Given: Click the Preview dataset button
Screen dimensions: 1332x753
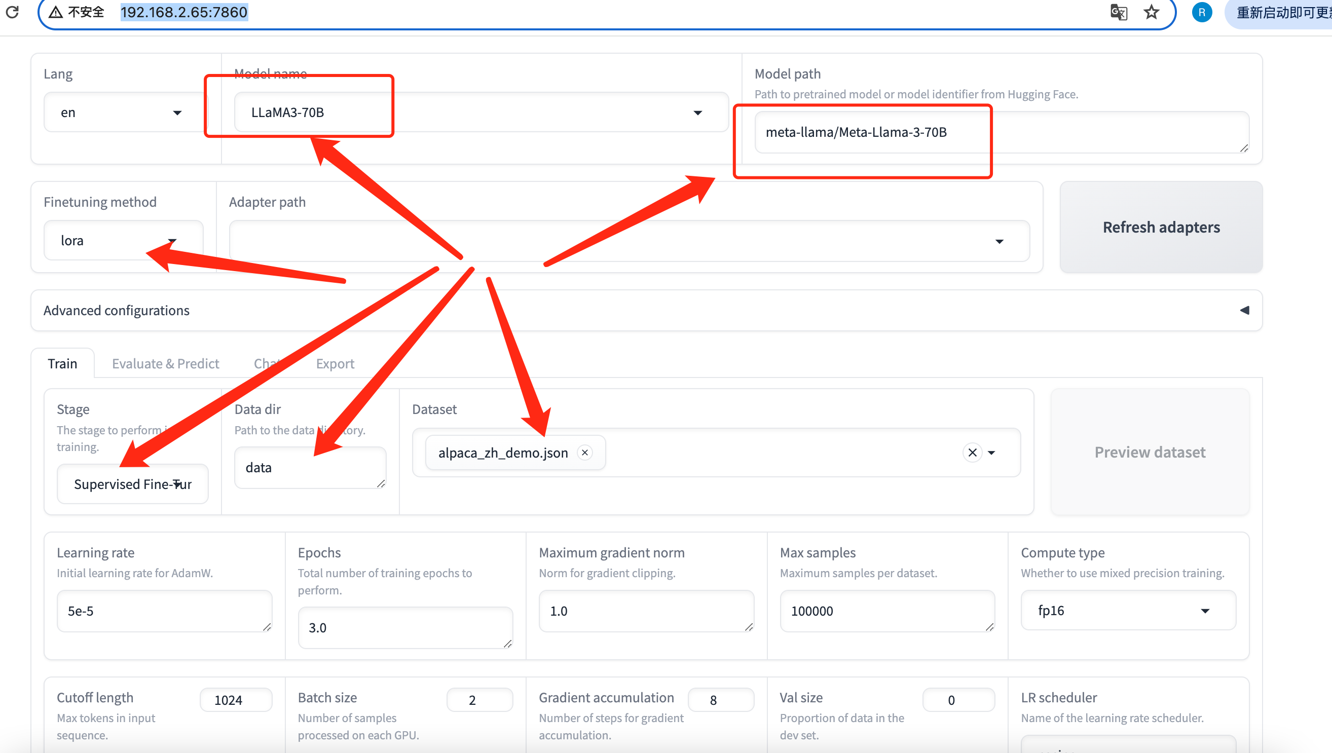Looking at the screenshot, I should 1150,452.
